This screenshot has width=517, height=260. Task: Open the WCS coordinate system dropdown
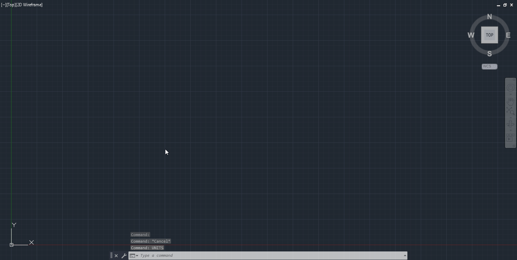(489, 66)
